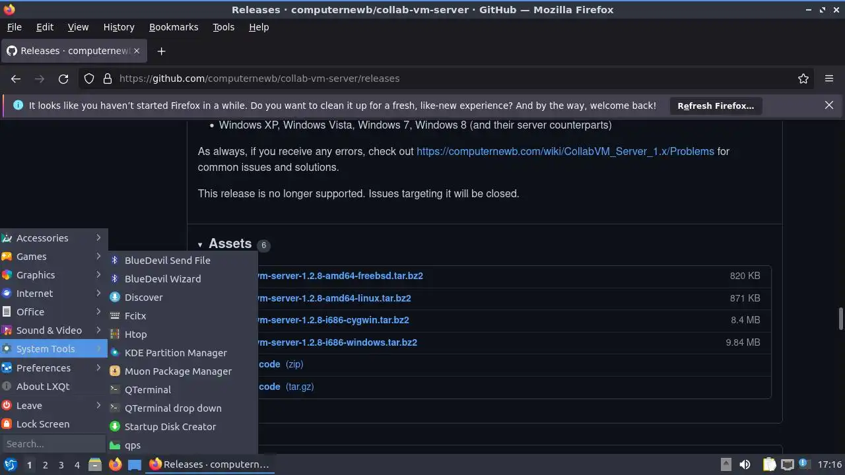Open a new browser tab
845x475 pixels.
(x=161, y=51)
